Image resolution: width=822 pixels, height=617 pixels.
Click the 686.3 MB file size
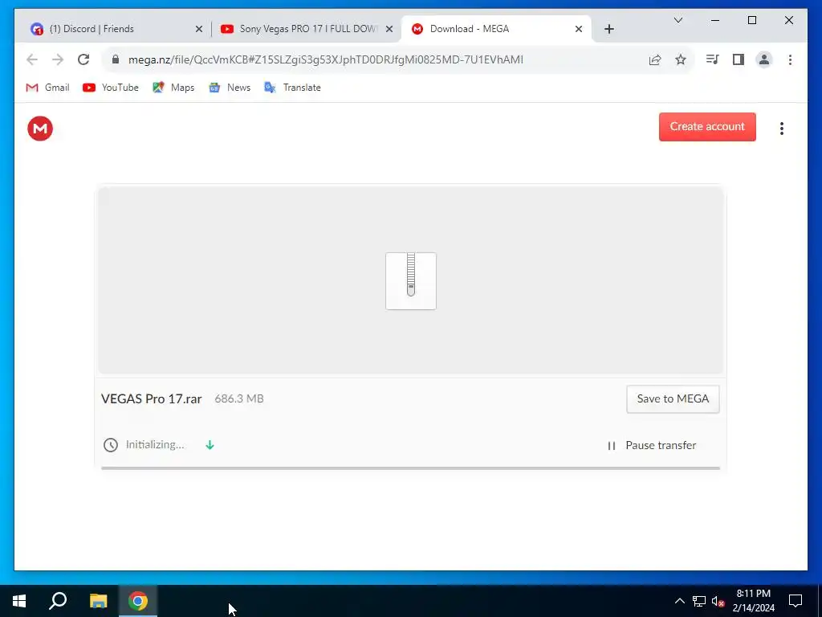[x=239, y=398]
